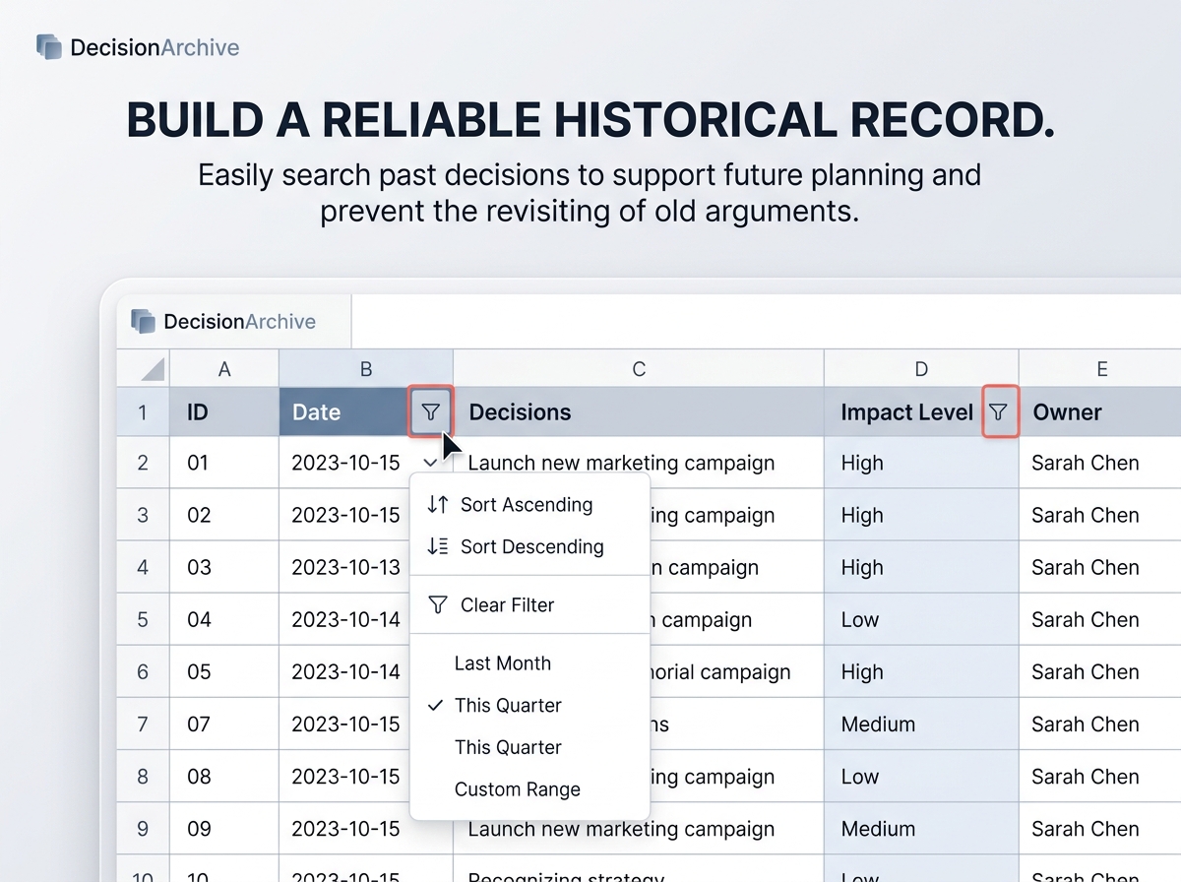Click the Sort Descending arrows icon
The height and width of the screenshot is (882, 1181).
click(438, 547)
